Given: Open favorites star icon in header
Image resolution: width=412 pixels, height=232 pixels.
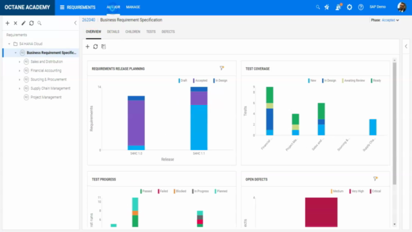Looking at the screenshot, I should [x=326, y=7].
